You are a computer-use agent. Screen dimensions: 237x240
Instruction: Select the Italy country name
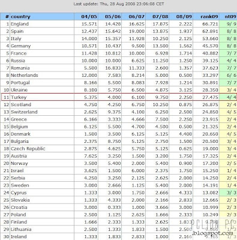coord(16,38)
